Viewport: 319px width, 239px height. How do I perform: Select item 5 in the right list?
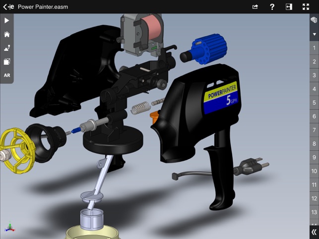[x=314, y=103]
